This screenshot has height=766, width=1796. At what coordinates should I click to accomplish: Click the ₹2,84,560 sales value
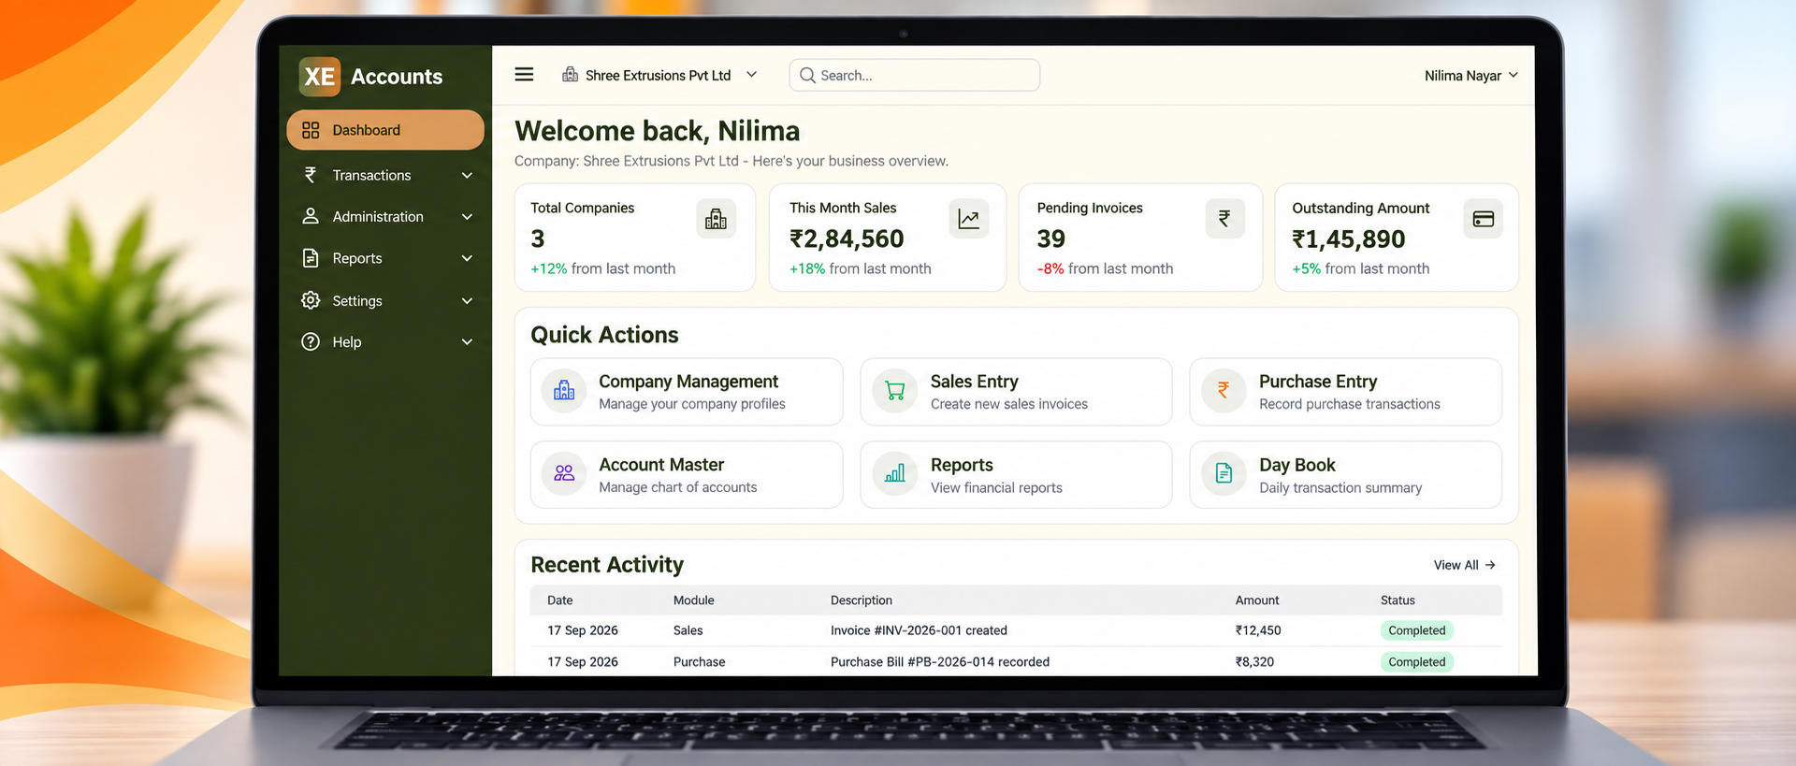point(847,239)
